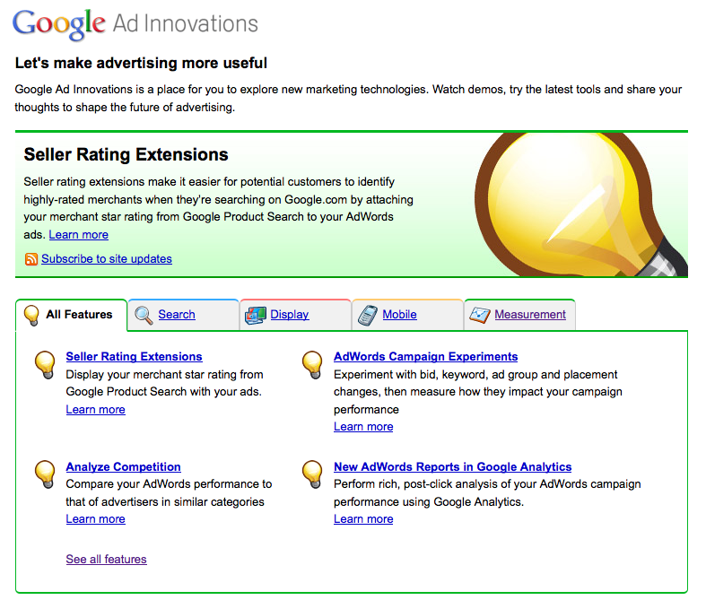Viewport: 706px width, 600px height.
Task: Open New AdWords Reports in Google Analytics
Action: 452,467
